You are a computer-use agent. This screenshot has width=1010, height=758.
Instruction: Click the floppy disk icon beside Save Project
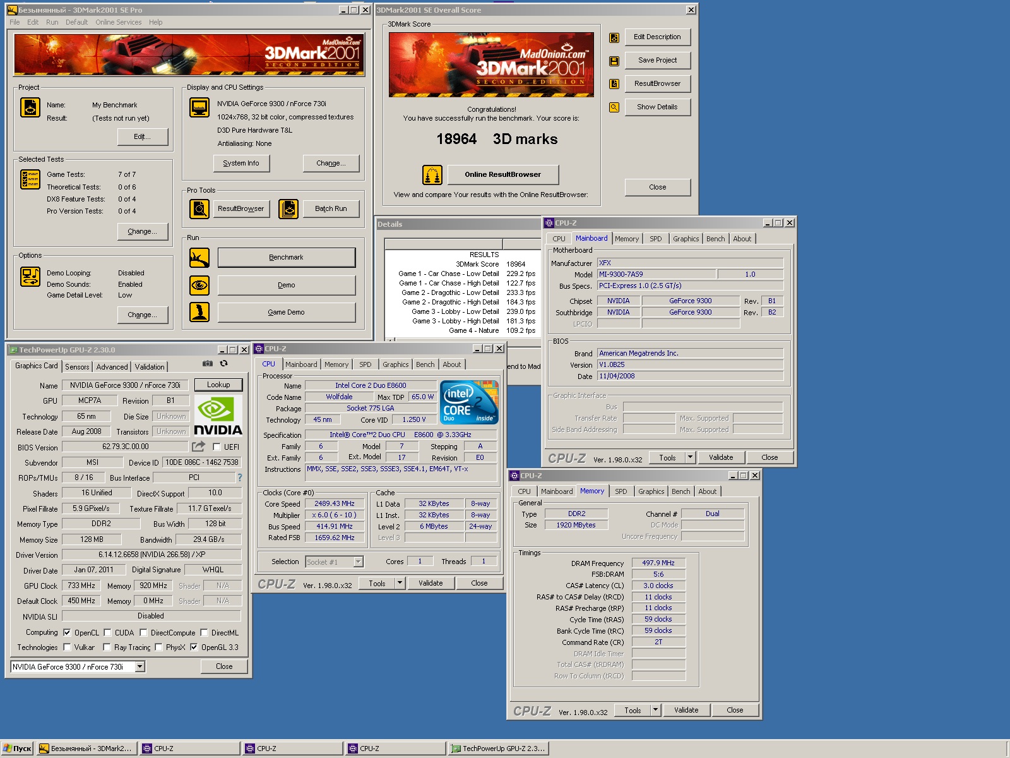614,61
